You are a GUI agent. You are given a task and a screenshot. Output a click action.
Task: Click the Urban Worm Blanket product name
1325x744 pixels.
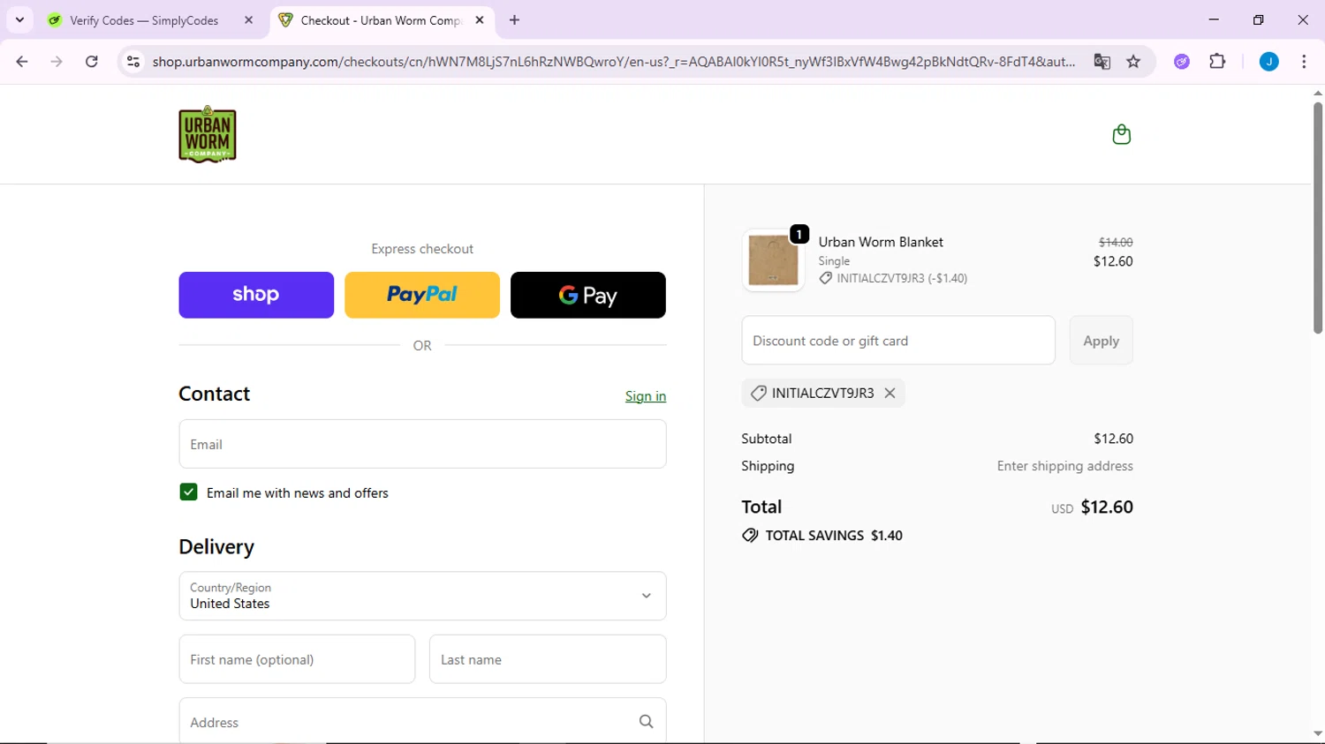[881, 242]
